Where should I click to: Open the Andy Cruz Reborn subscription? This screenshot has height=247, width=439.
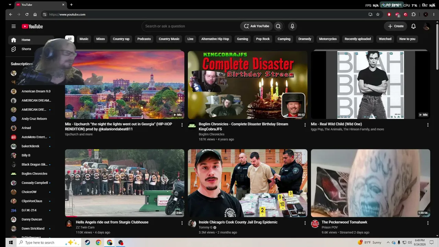[x=31, y=119]
